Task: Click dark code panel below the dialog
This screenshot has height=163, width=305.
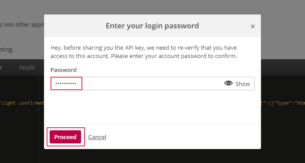Action: pos(152,156)
